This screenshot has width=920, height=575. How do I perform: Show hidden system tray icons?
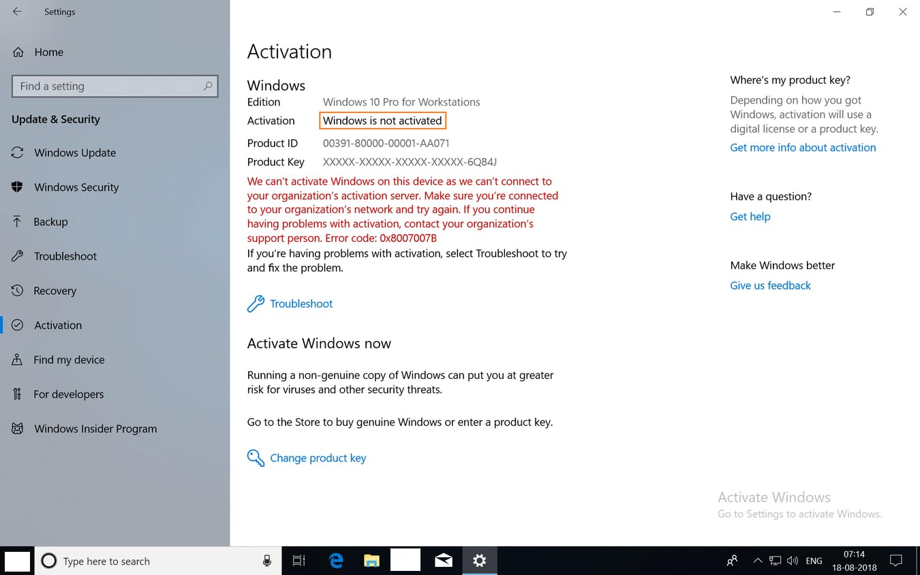[x=757, y=561]
